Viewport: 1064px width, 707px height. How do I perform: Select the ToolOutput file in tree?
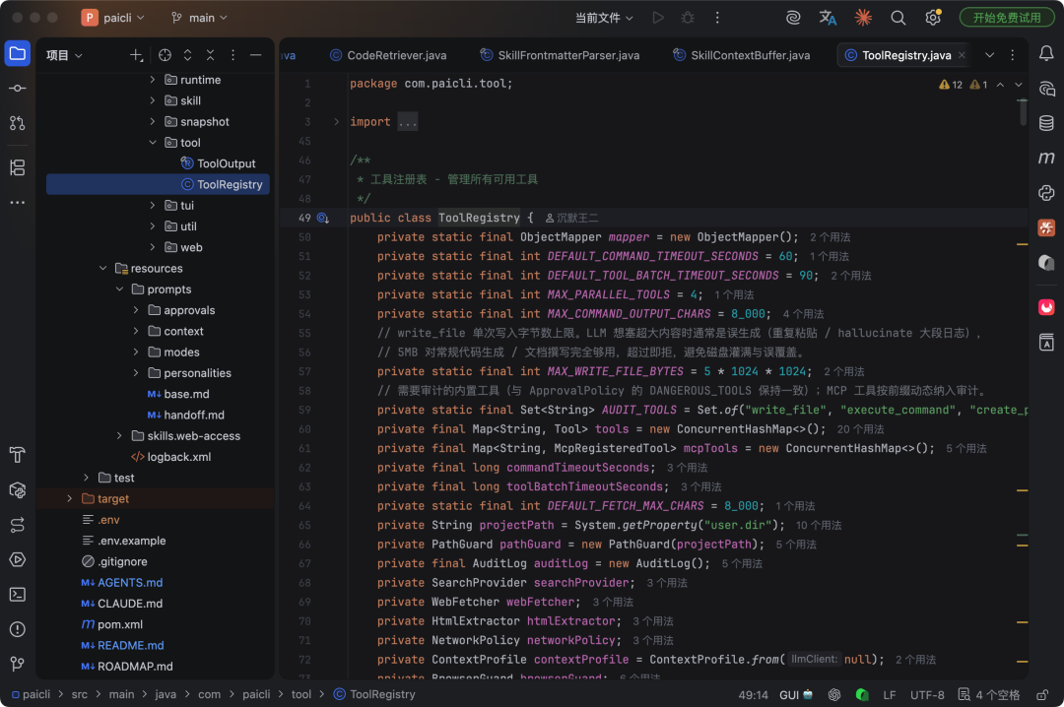click(219, 163)
